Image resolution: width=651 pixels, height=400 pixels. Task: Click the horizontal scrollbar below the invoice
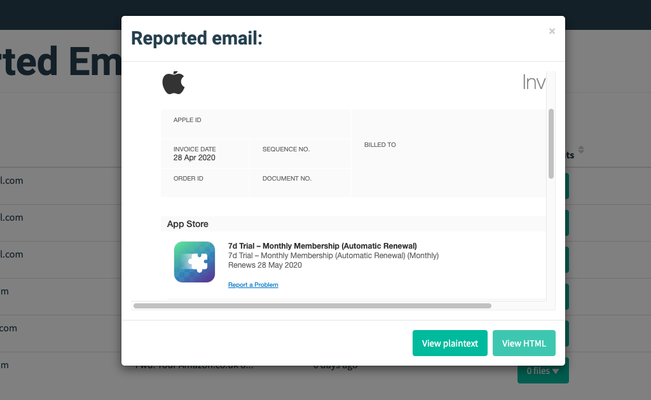312,305
